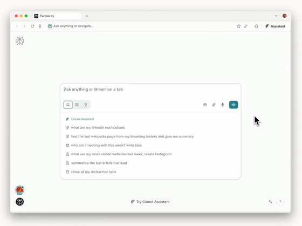Select the Search mode toggle

pos(68,105)
